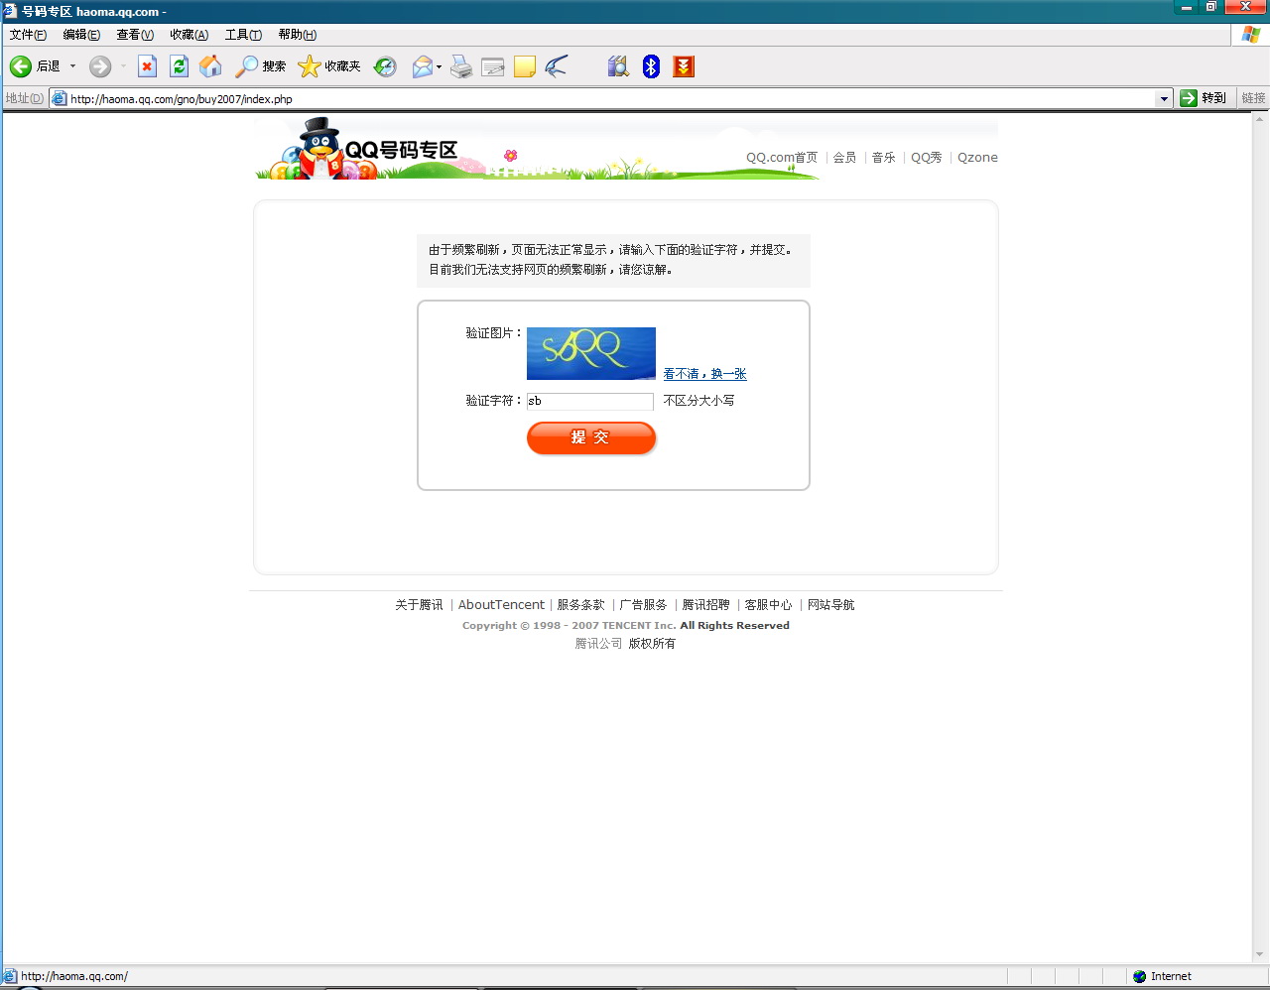The width and height of the screenshot is (1270, 990).
Task: Open the 关于腾讯 footer link
Action: (x=419, y=605)
